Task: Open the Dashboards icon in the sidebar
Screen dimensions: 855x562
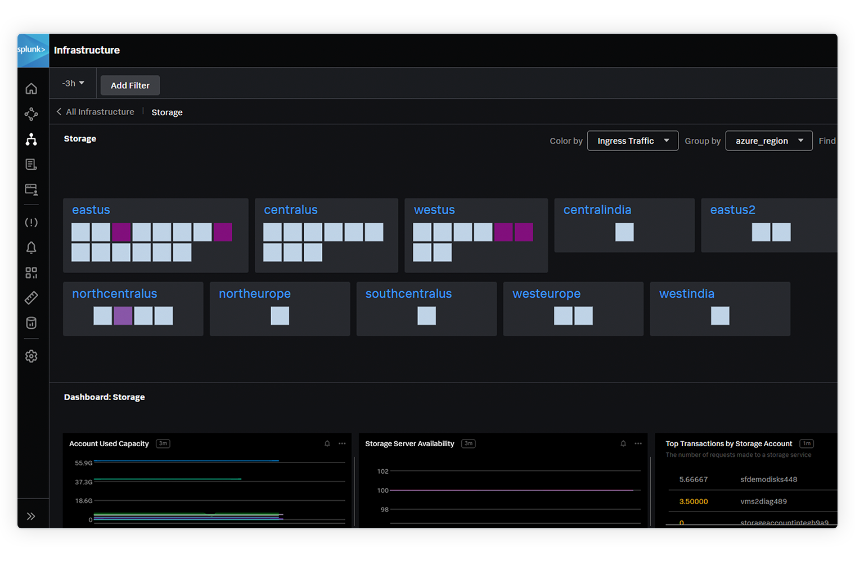Action: point(31,273)
